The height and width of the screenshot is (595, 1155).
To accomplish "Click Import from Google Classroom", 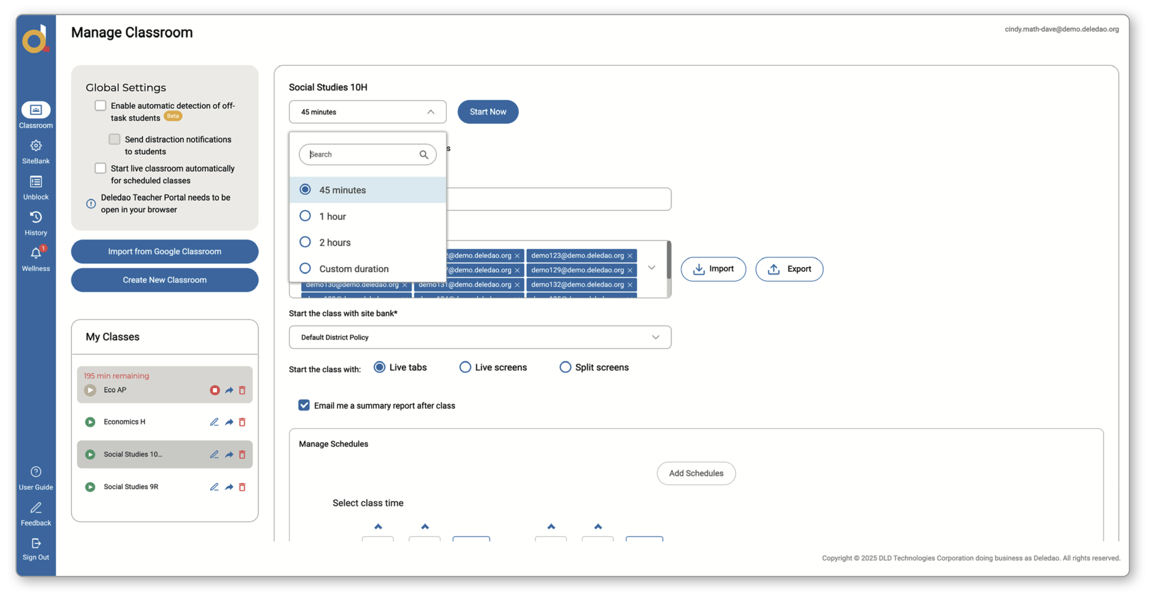I will 165,251.
